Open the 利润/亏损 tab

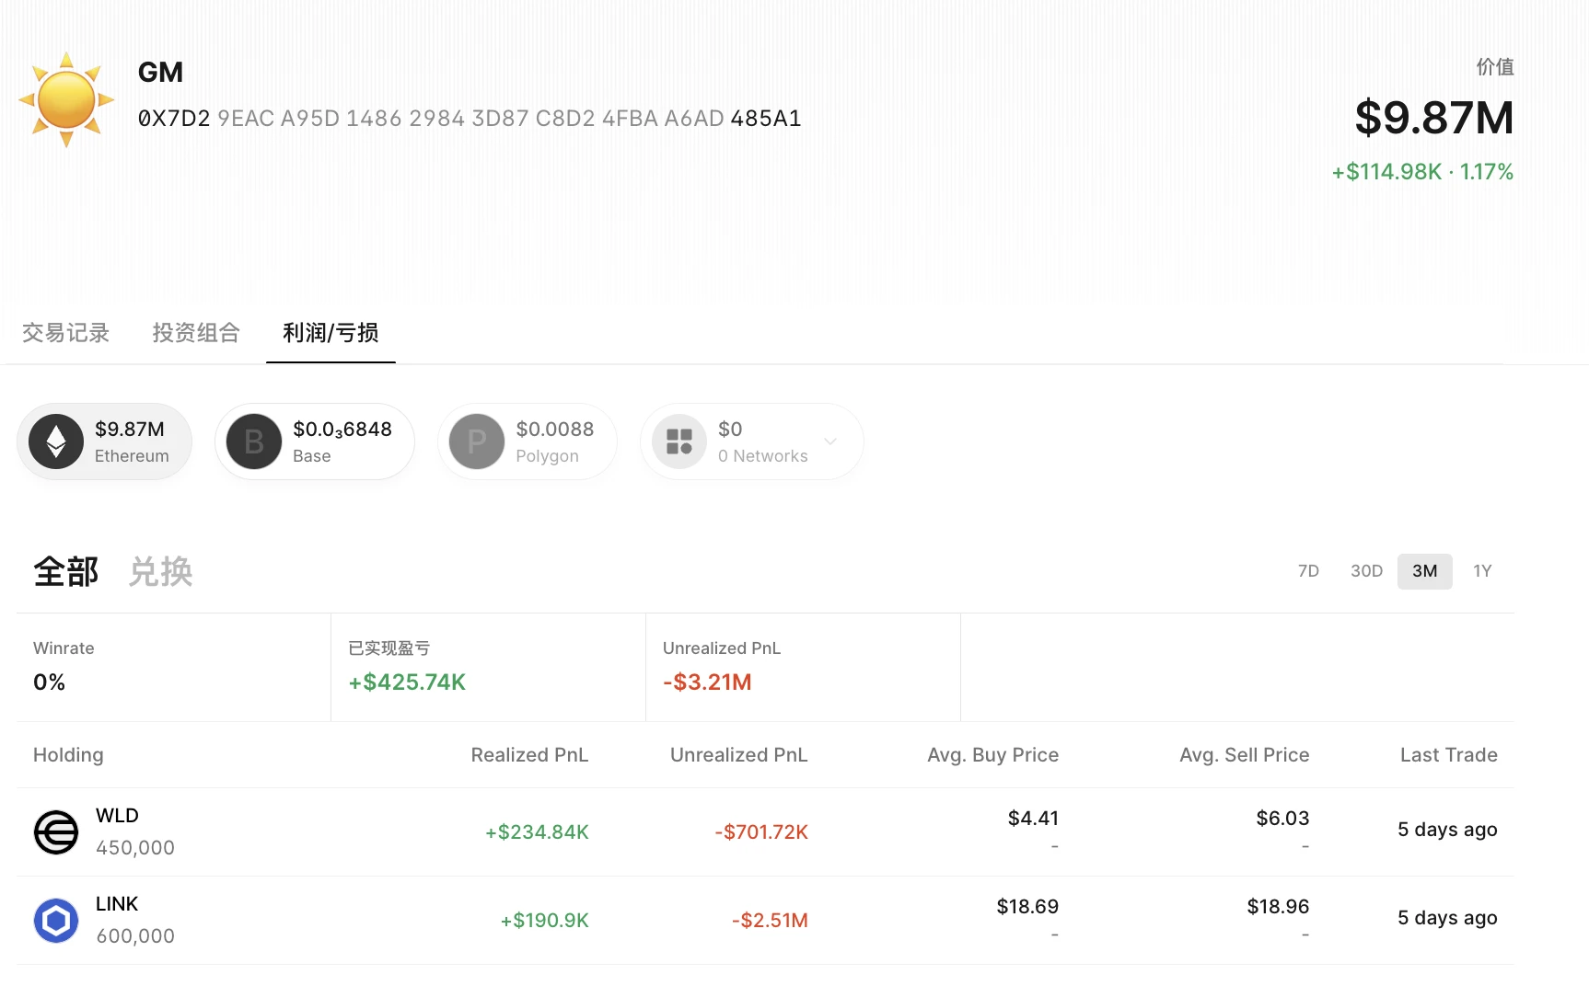coord(331,333)
